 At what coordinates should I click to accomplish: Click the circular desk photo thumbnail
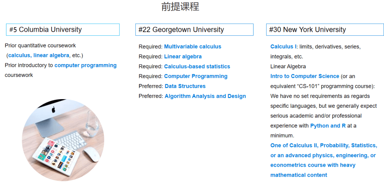(63, 140)
